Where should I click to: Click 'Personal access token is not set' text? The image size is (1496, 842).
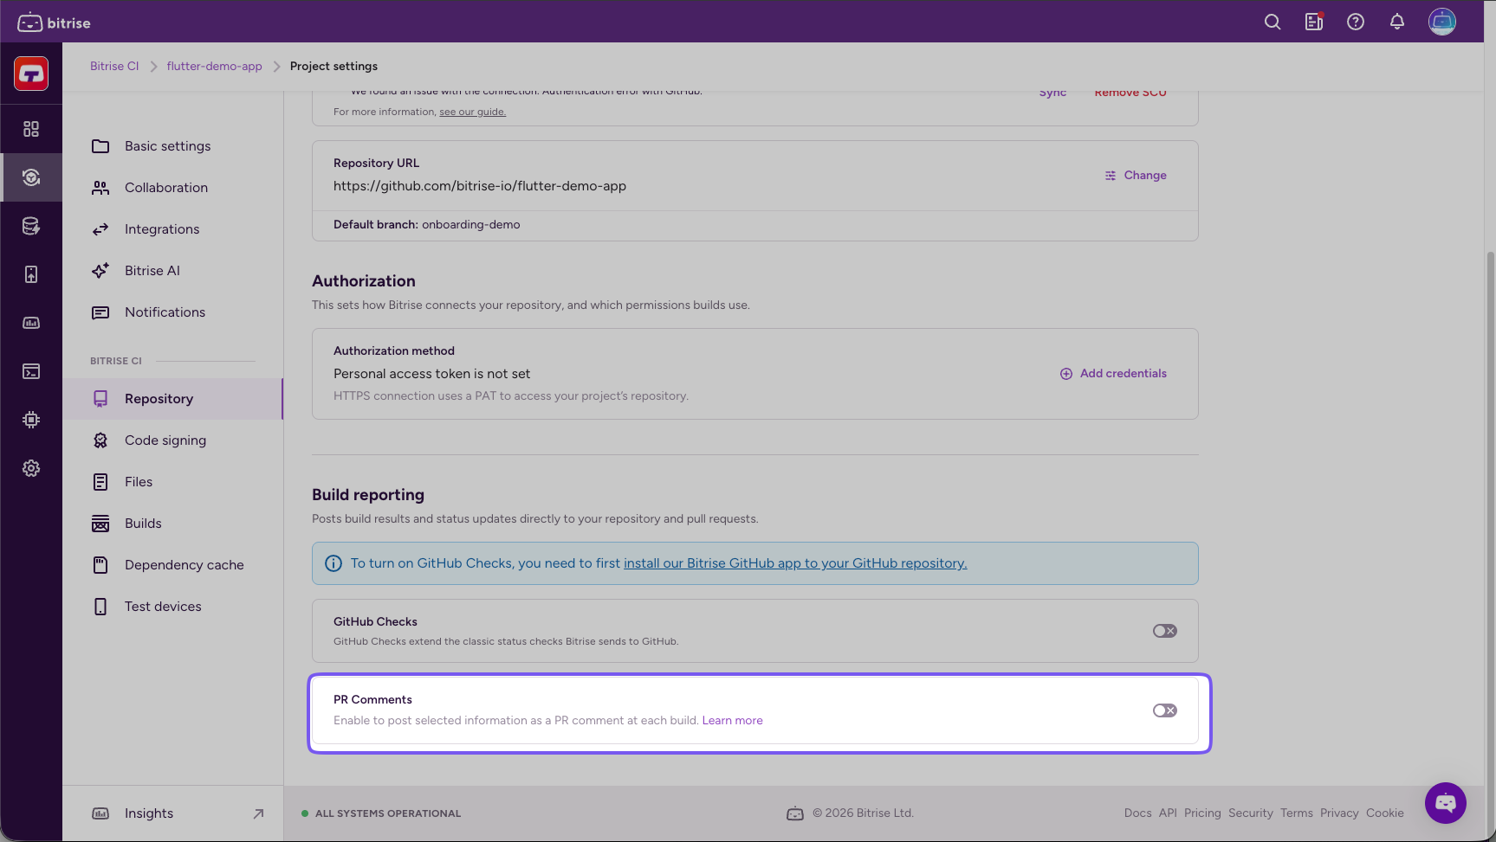(x=431, y=374)
